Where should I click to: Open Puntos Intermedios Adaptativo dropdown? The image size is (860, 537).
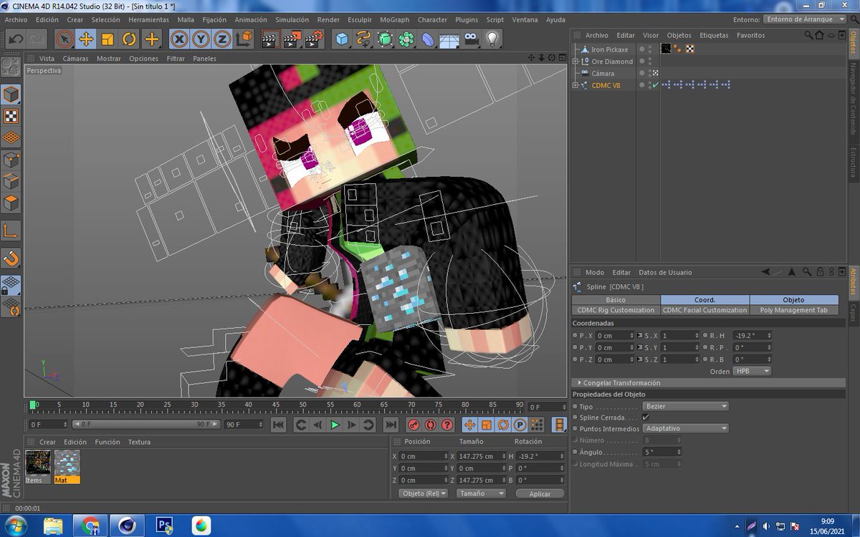pos(685,428)
